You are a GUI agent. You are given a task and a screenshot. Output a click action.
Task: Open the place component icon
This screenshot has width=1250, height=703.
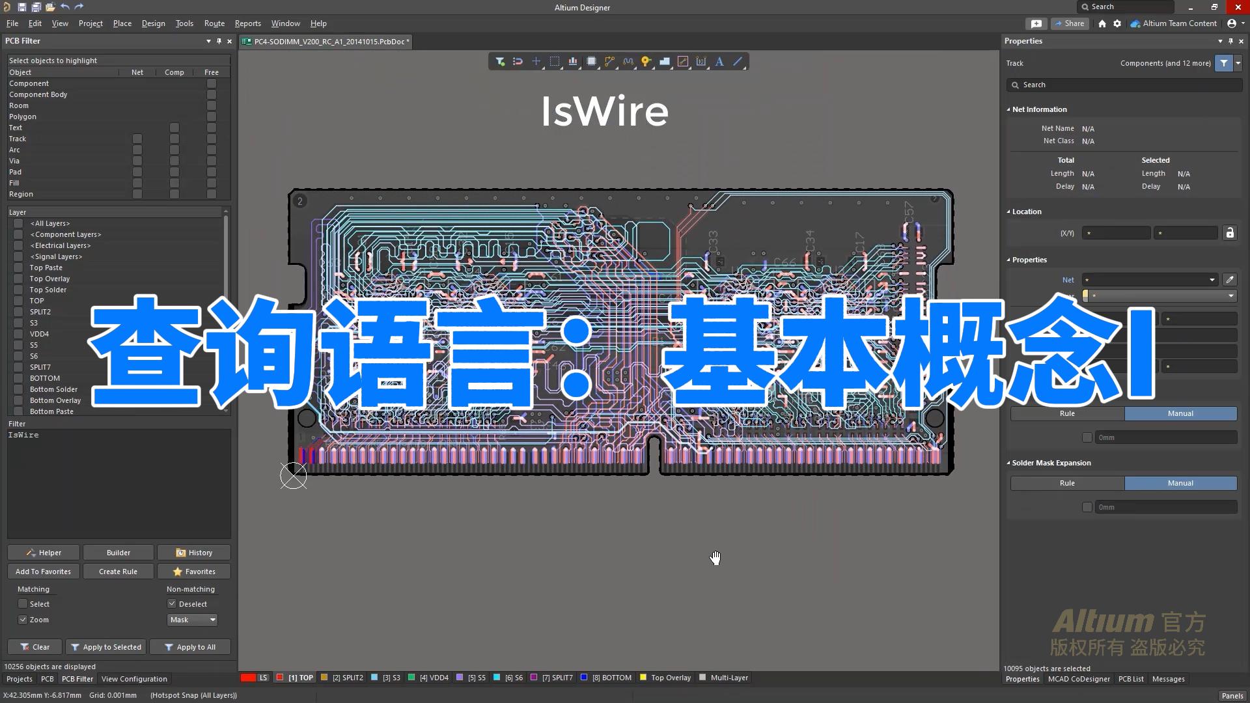click(x=591, y=61)
